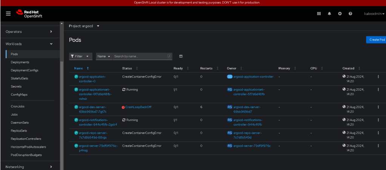Click the CrashLoopBackOff red error icon

123,107
